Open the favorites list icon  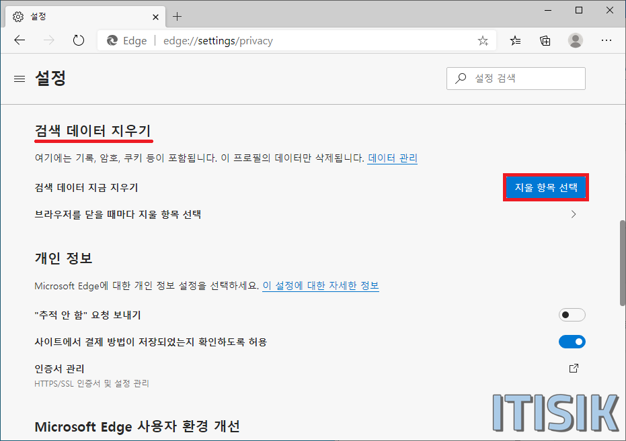516,40
